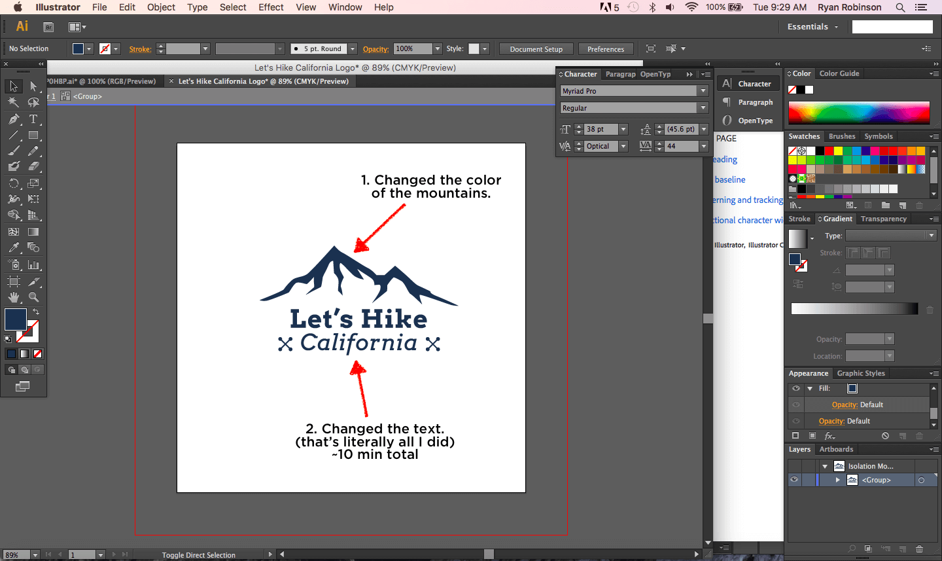Expand the <Group> item in the Layers panel

(836, 480)
